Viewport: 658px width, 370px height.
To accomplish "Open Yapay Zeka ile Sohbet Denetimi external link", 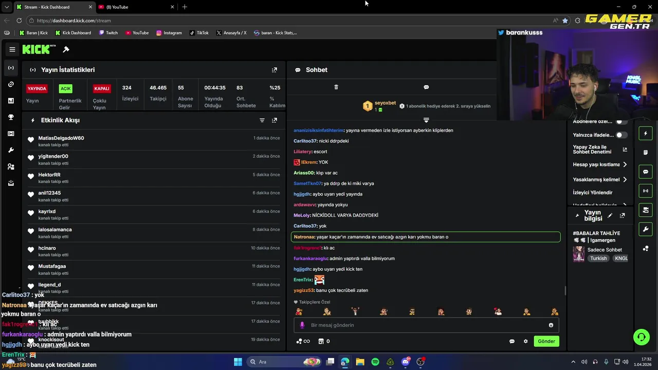I will (625, 150).
